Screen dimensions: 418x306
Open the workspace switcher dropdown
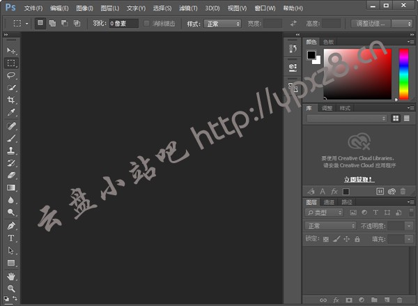click(x=402, y=24)
